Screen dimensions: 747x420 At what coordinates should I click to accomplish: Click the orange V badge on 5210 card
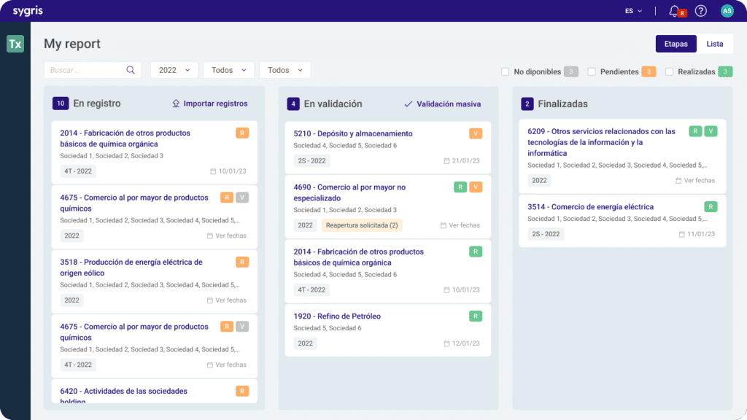(476, 133)
